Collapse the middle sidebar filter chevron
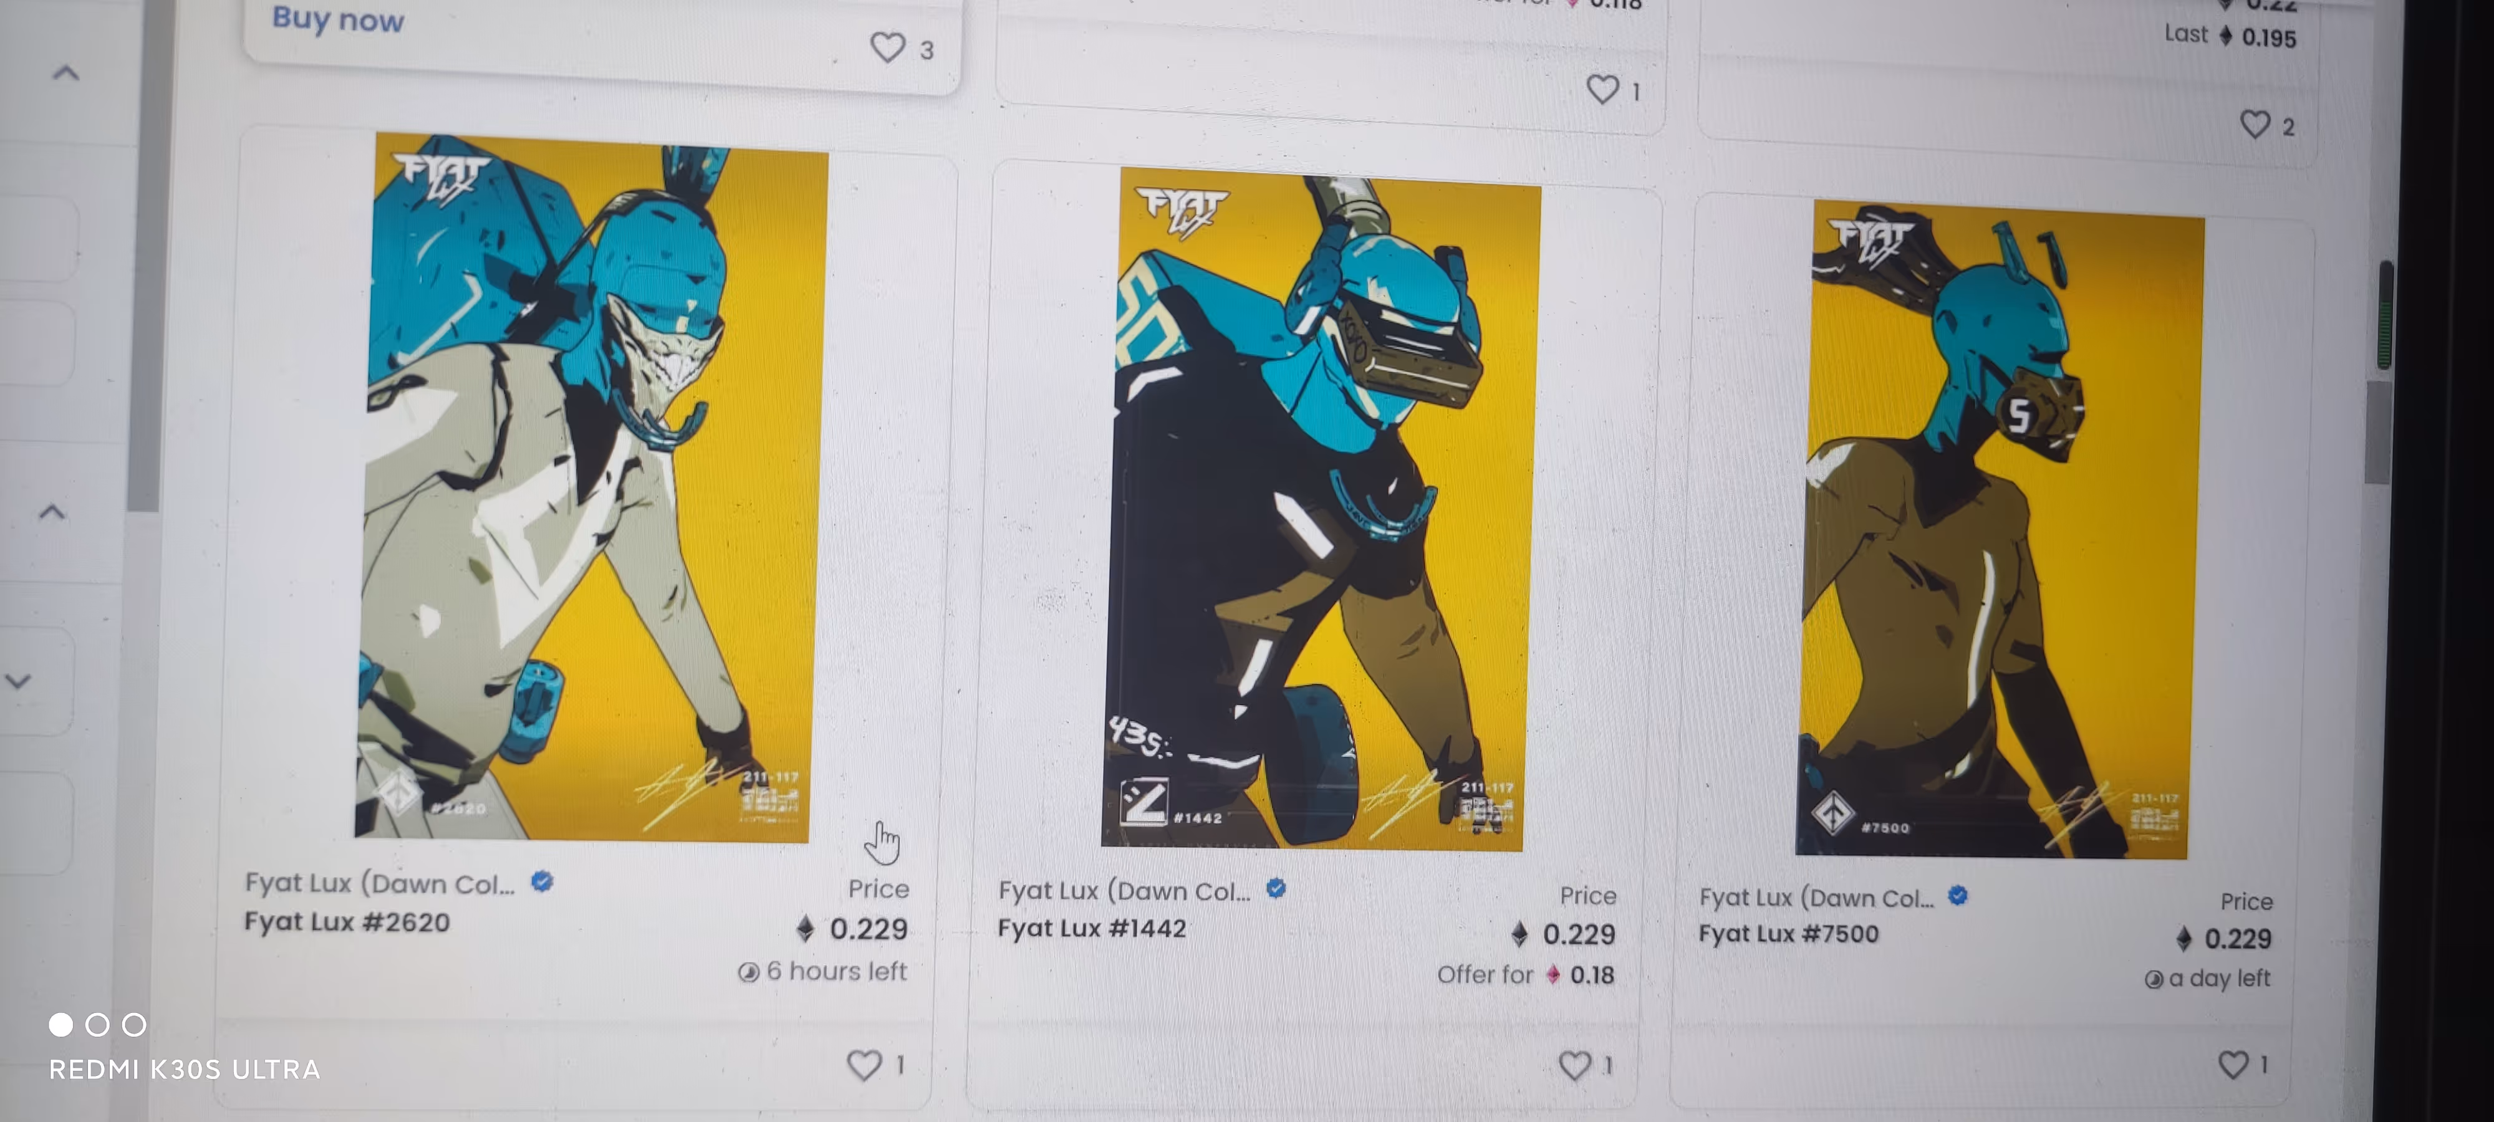The height and width of the screenshot is (1122, 2494). 52,512
